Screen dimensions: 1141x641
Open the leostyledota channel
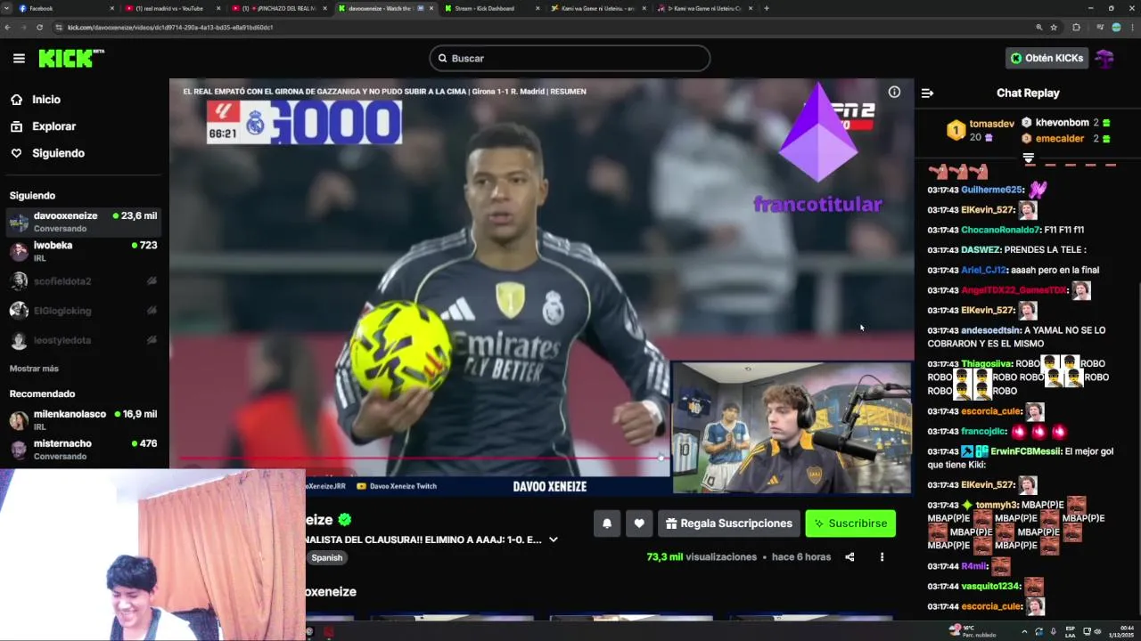point(84,340)
